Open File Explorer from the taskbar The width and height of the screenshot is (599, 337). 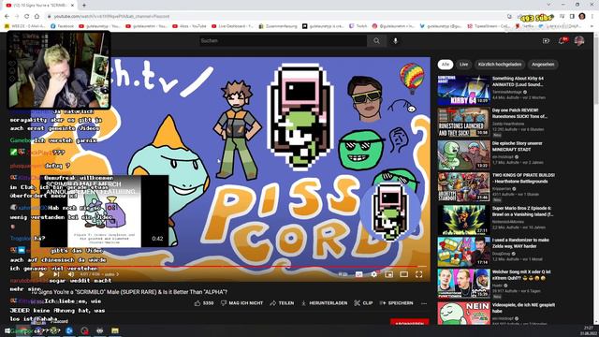[115, 330]
